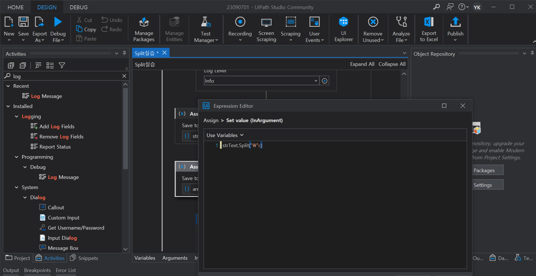Open Activities panel options dropdown

[x=117, y=53]
